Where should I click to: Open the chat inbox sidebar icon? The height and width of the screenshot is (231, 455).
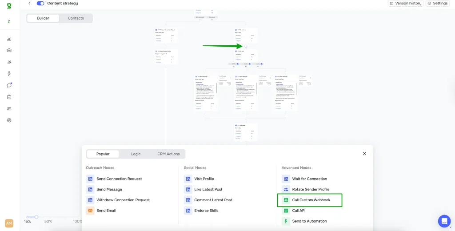click(x=9, y=85)
